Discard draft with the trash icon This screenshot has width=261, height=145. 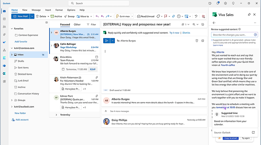tap(197, 41)
